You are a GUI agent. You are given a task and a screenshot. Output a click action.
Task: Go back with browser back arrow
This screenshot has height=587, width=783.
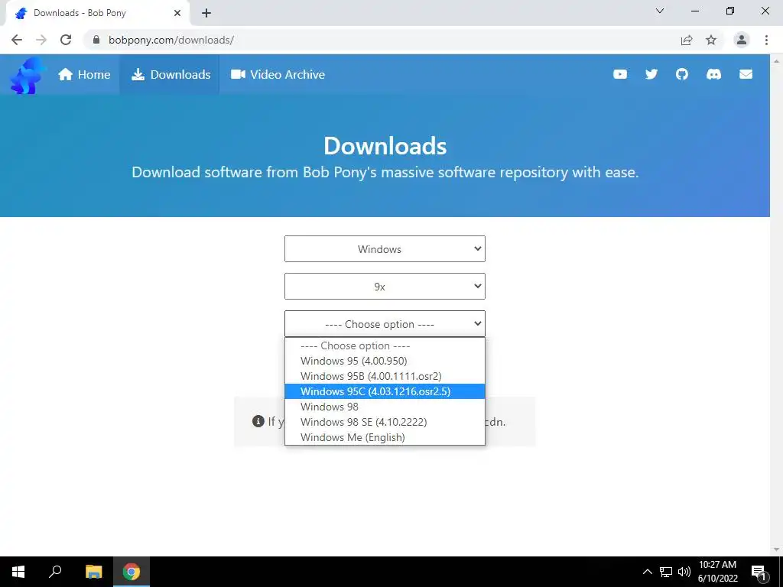click(x=17, y=40)
